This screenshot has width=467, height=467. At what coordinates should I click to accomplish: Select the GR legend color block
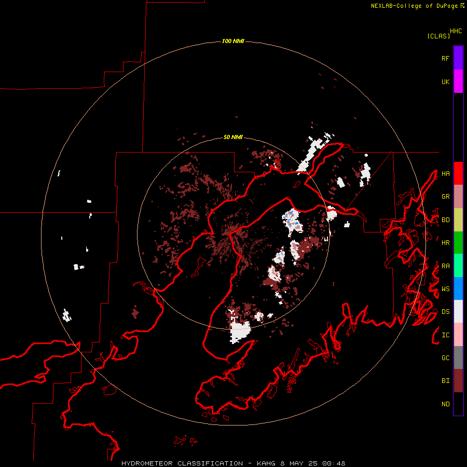click(x=458, y=197)
